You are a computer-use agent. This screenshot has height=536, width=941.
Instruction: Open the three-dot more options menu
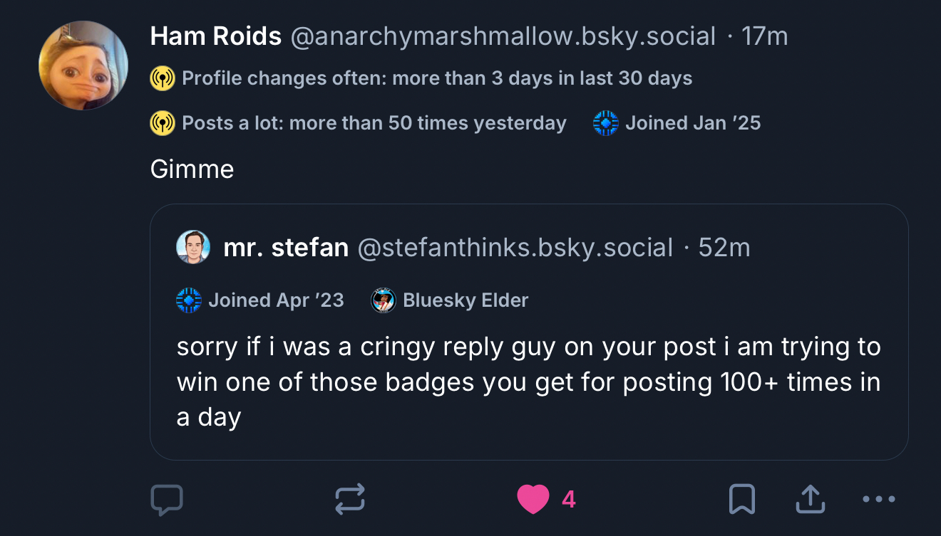[878, 500]
